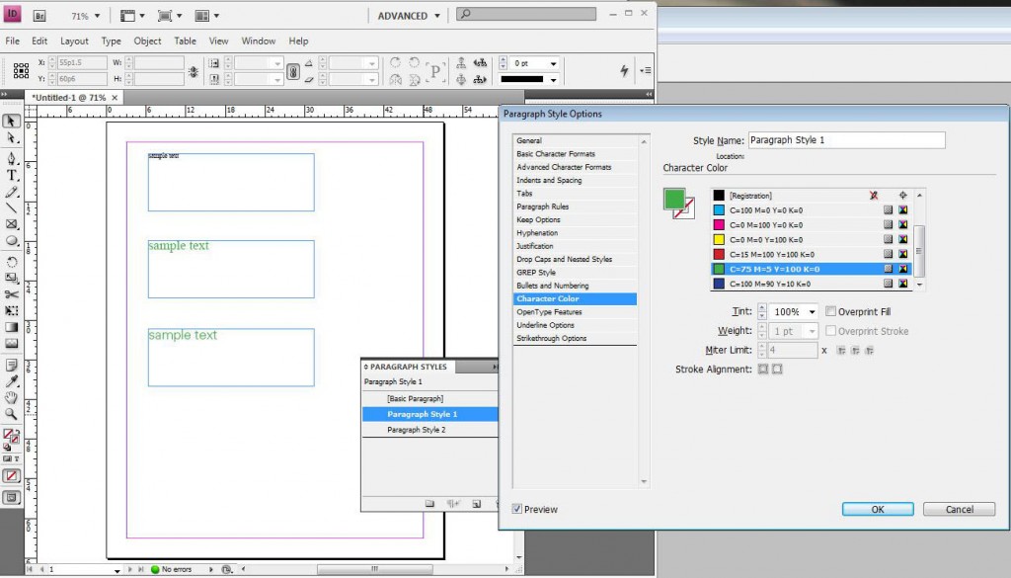1011x578 pixels.
Task: Cancel the Paragraph Style Options dialog
Action: (x=960, y=509)
